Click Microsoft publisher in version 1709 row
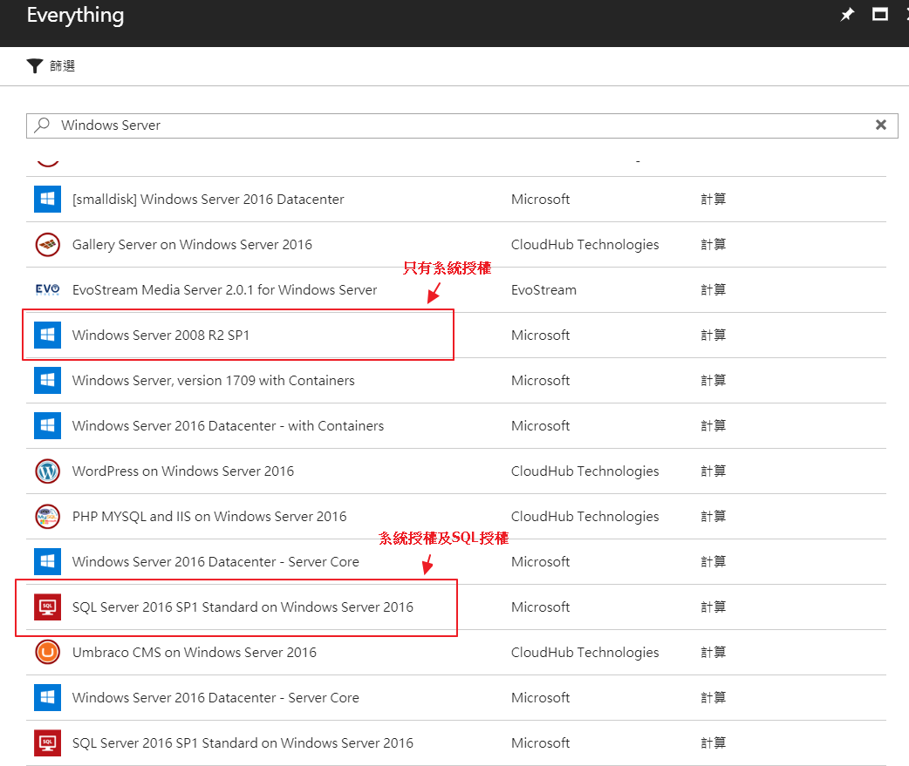The height and width of the screenshot is (766, 909). point(540,381)
